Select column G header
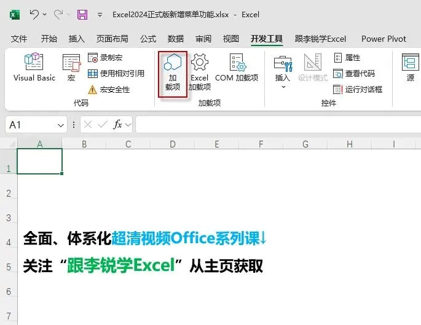This screenshot has height=325, width=421. pyautogui.click(x=305, y=144)
